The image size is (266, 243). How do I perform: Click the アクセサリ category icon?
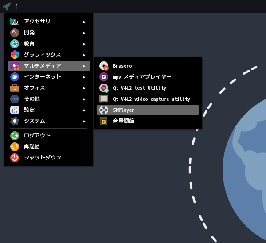coord(15,22)
